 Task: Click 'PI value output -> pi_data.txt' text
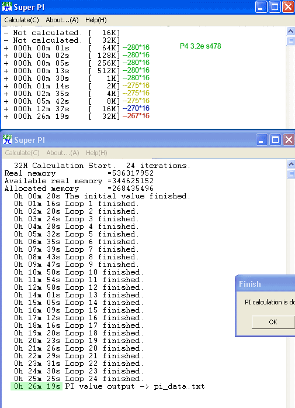pyautogui.click(x=135, y=386)
